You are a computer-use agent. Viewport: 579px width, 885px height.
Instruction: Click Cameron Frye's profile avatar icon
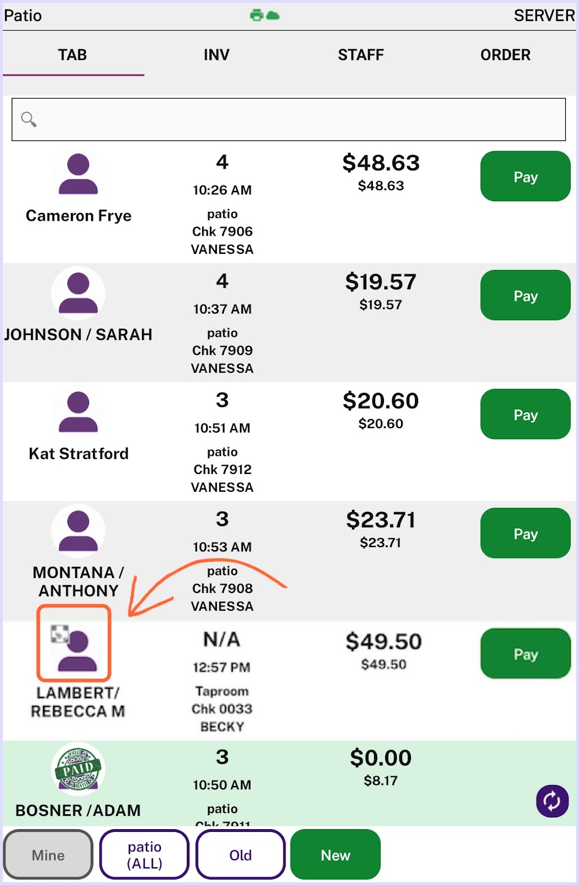[78, 174]
